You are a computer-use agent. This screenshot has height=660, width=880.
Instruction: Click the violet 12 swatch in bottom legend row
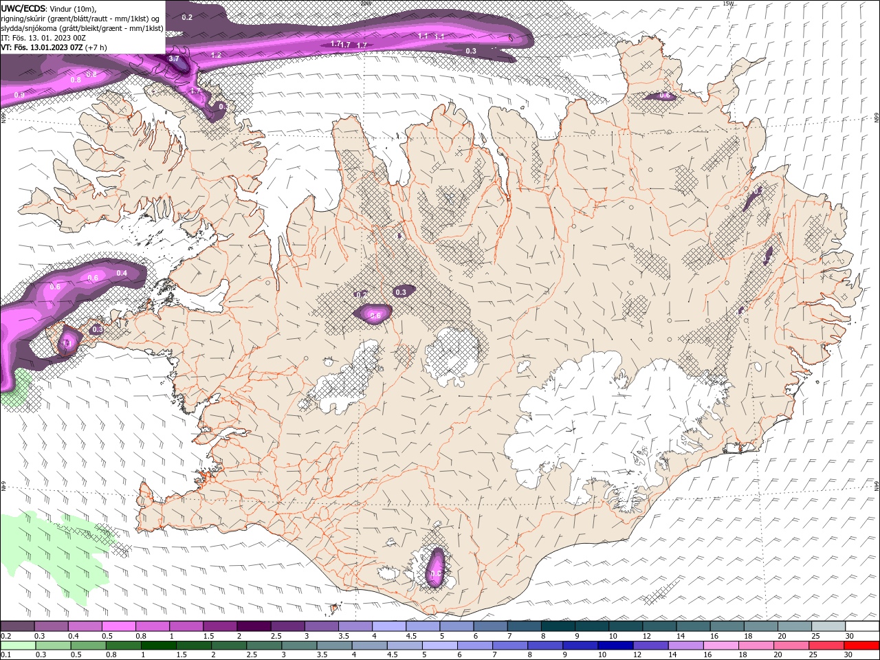[650, 646]
